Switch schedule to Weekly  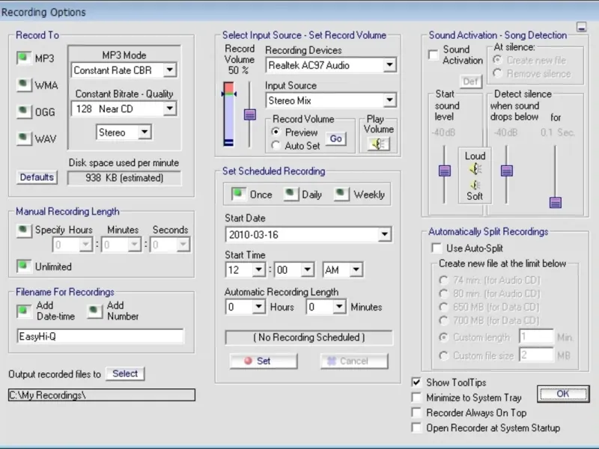[x=341, y=194]
